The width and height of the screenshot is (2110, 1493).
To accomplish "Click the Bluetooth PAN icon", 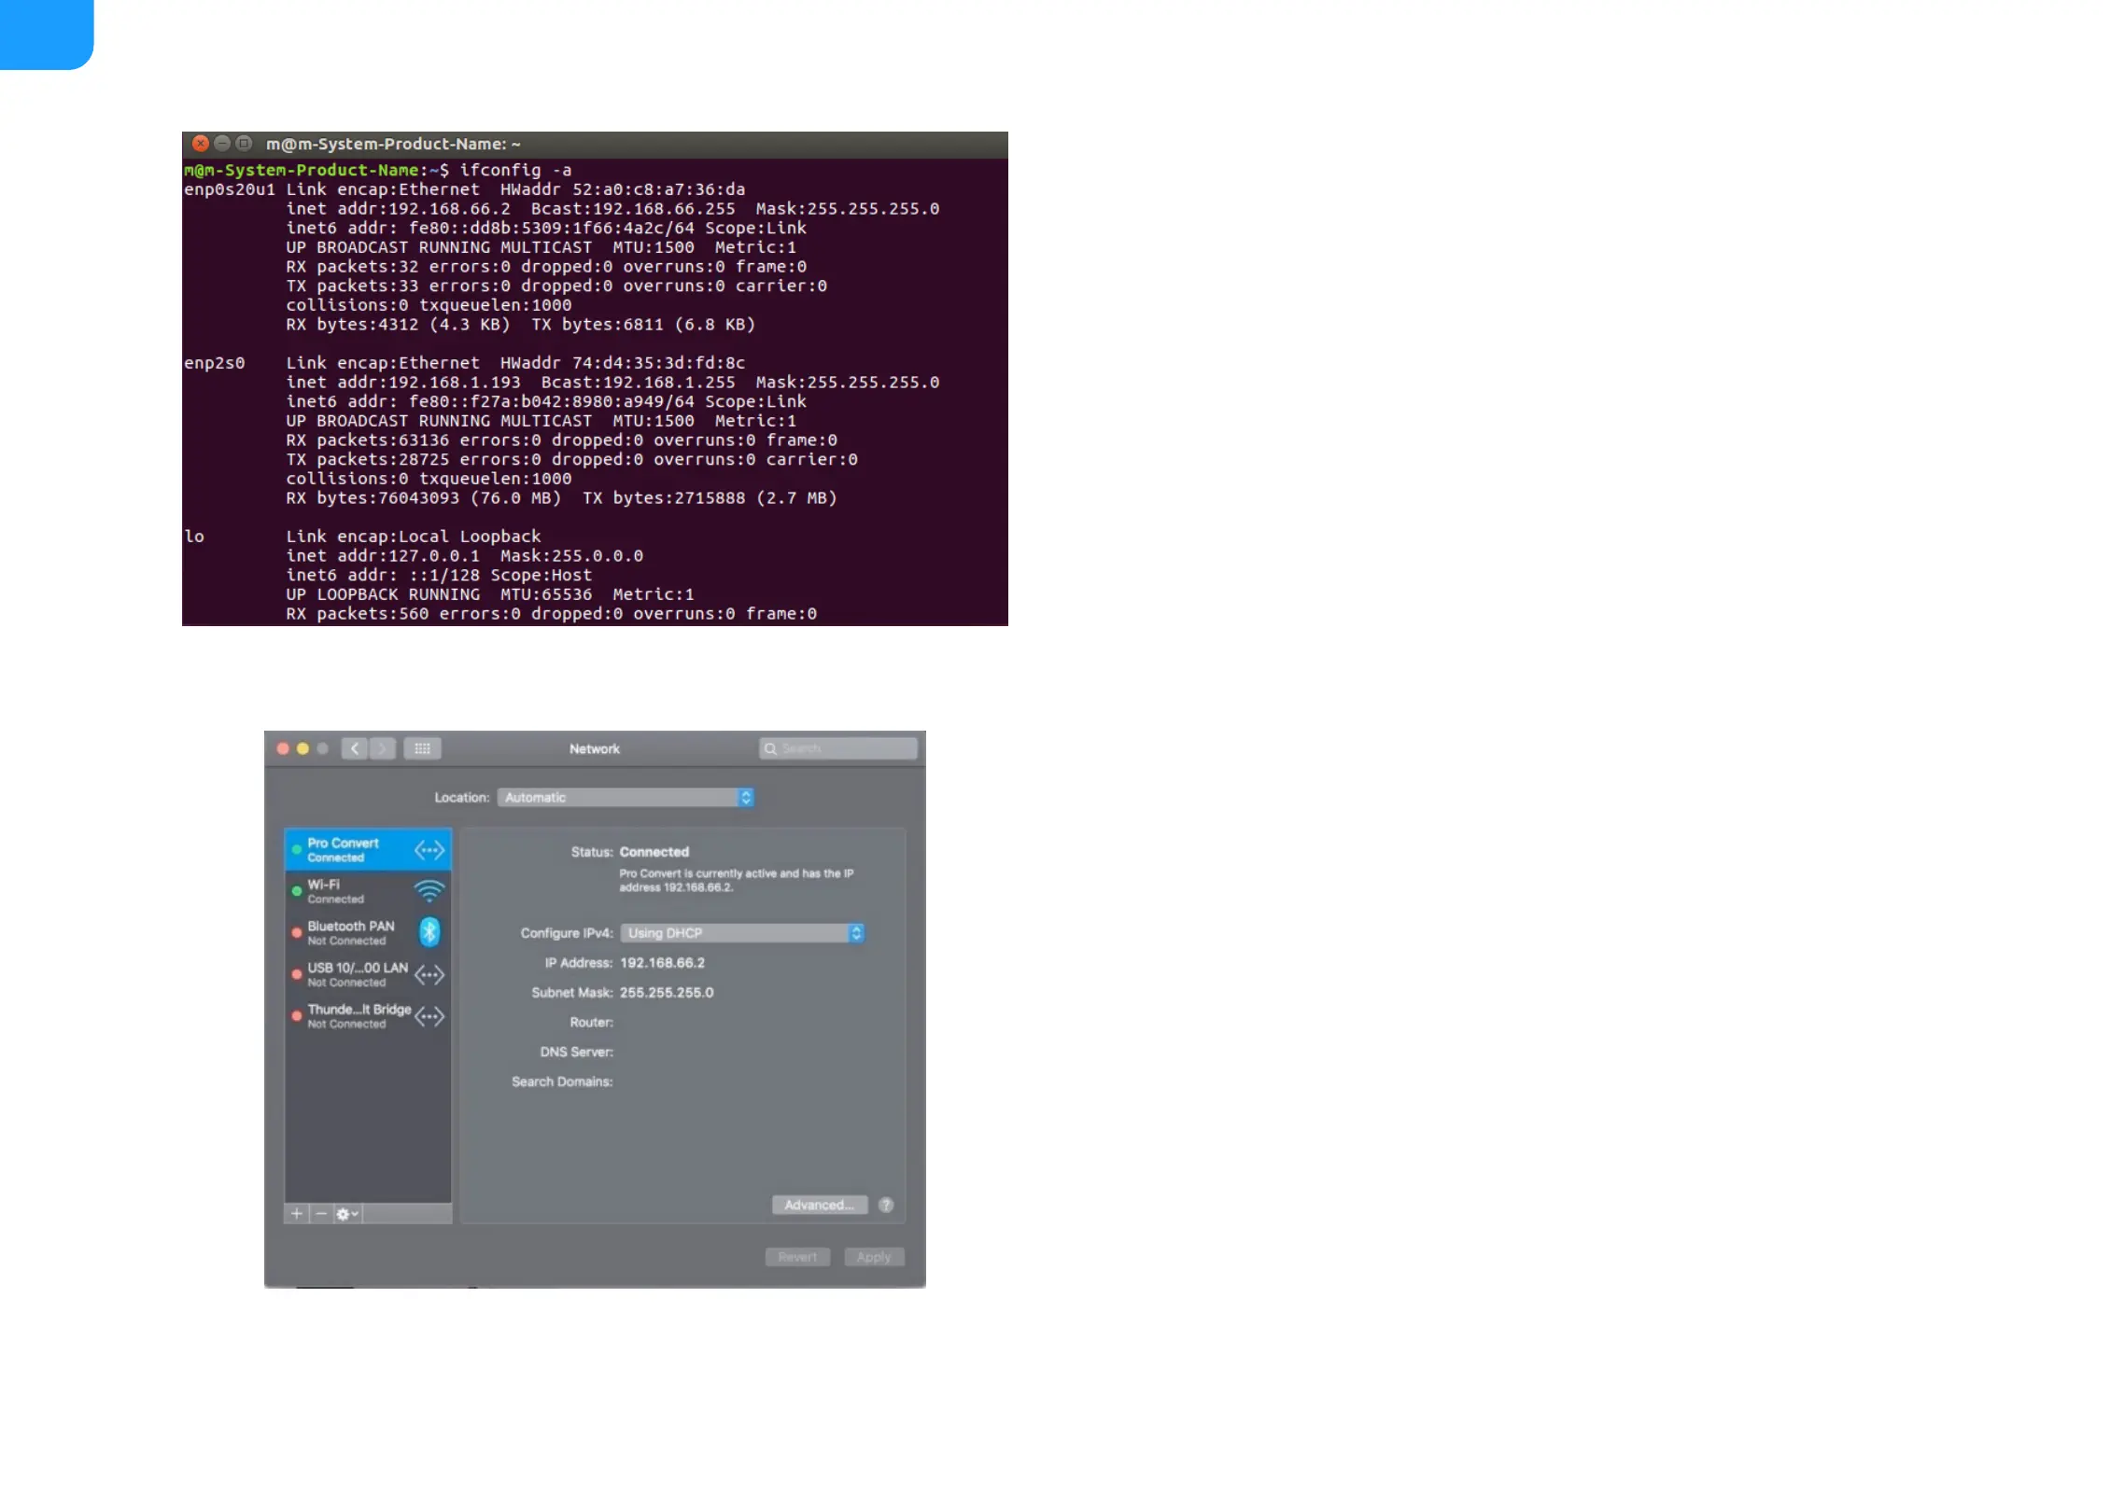I will [429, 932].
